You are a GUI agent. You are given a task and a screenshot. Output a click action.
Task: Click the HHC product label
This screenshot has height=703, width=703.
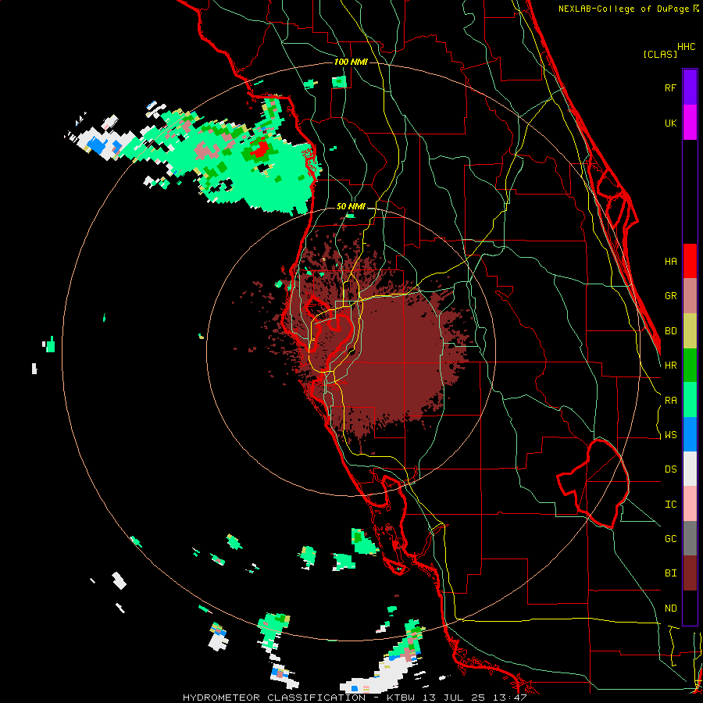[686, 47]
